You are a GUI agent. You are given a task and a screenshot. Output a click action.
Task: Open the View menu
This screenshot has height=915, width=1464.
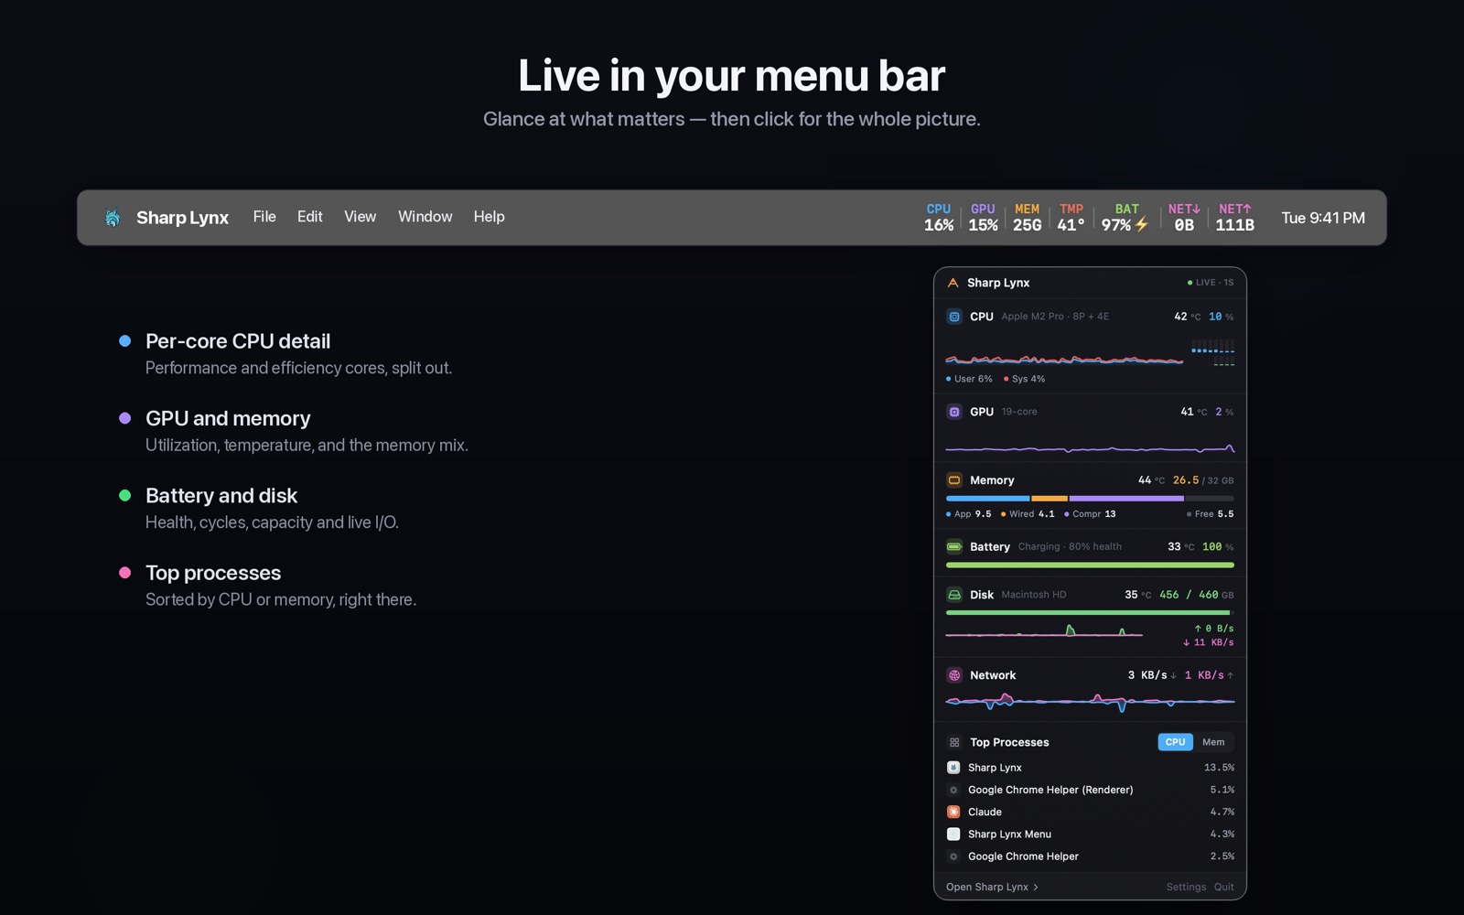360,217
